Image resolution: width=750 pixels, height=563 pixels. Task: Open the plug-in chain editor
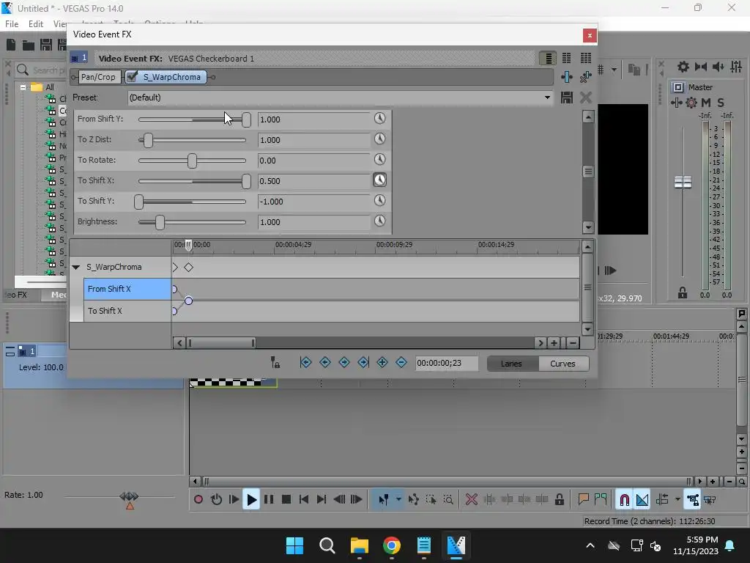tap(567, 77)
